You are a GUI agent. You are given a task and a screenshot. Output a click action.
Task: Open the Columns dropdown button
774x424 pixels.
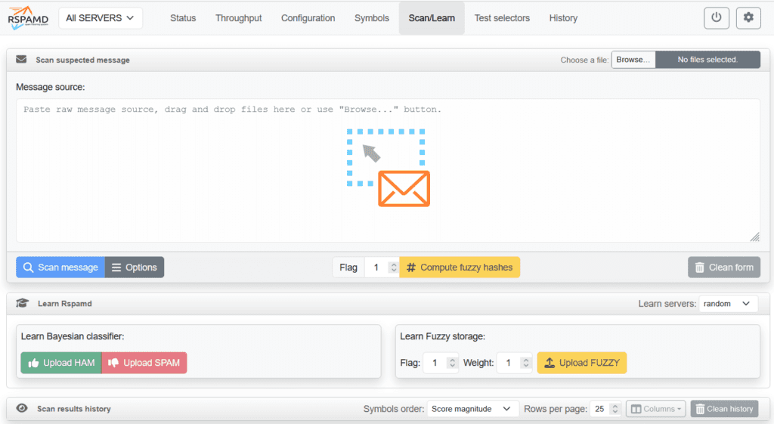pos(655,409)
